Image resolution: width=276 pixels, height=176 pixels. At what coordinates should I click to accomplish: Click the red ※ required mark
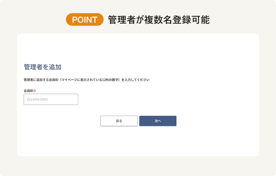tap(35, 91)
